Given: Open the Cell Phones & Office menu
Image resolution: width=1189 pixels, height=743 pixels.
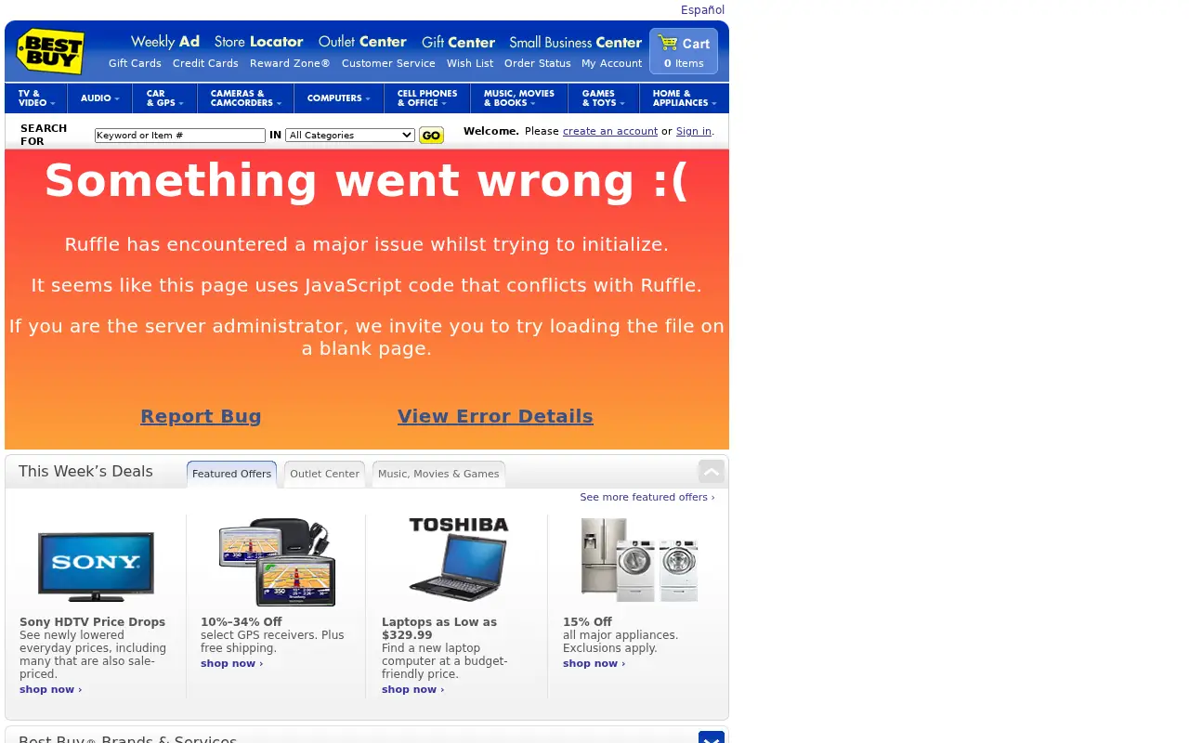Looking at the screenshot, I should 427,98.
